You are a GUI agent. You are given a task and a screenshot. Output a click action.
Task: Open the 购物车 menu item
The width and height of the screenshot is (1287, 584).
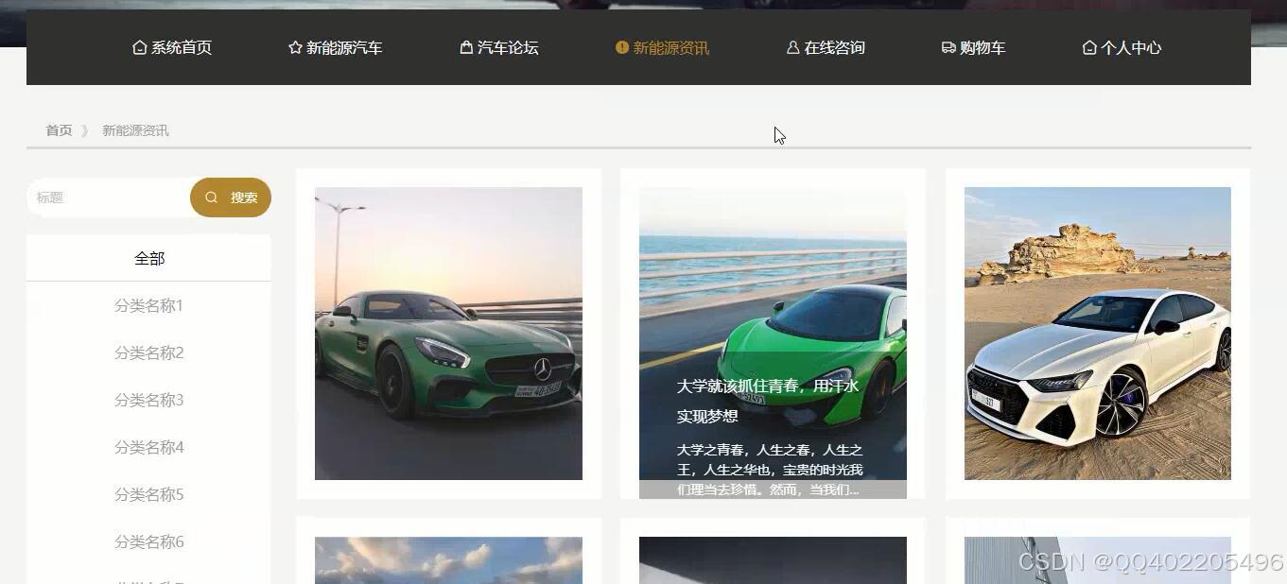click(974, 47)
